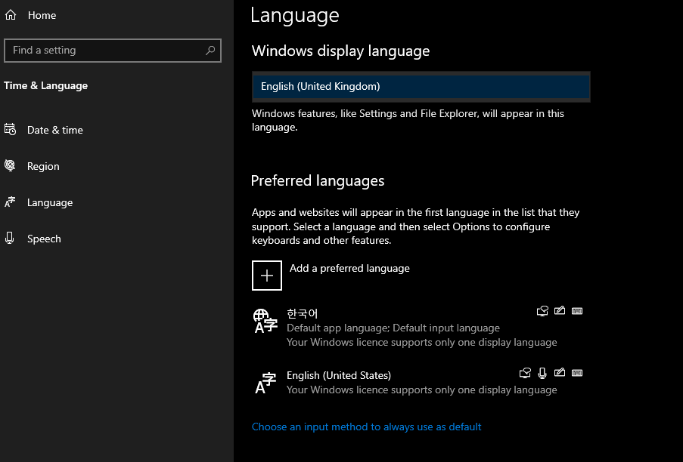Click the Time & Language section heading

point(45,85)
